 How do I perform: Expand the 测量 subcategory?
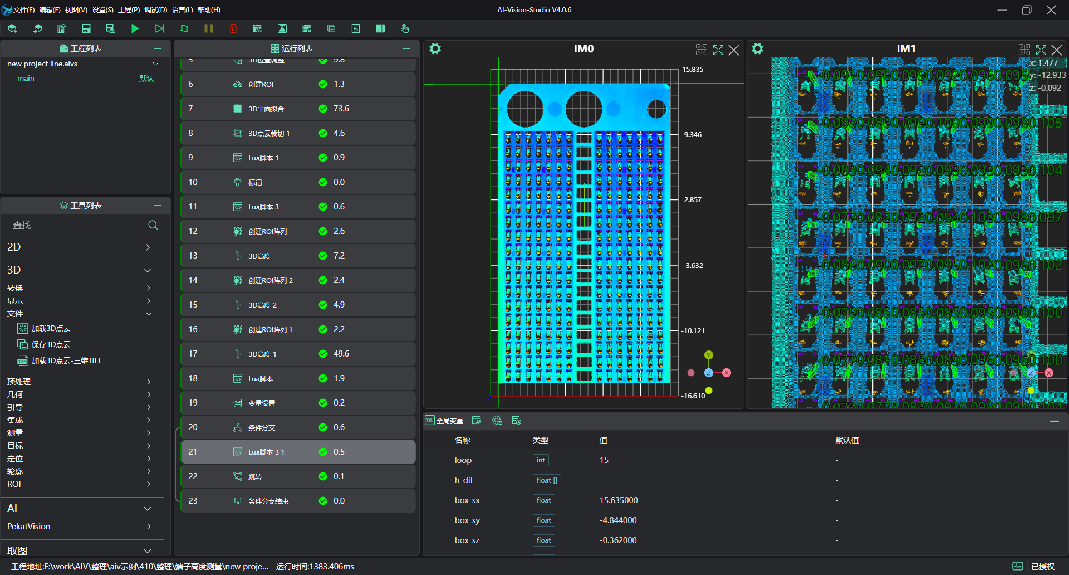(x=149, y=433)
